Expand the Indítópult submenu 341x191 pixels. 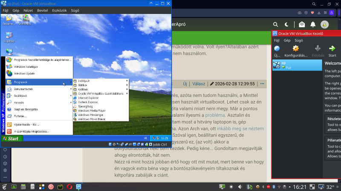101,81
